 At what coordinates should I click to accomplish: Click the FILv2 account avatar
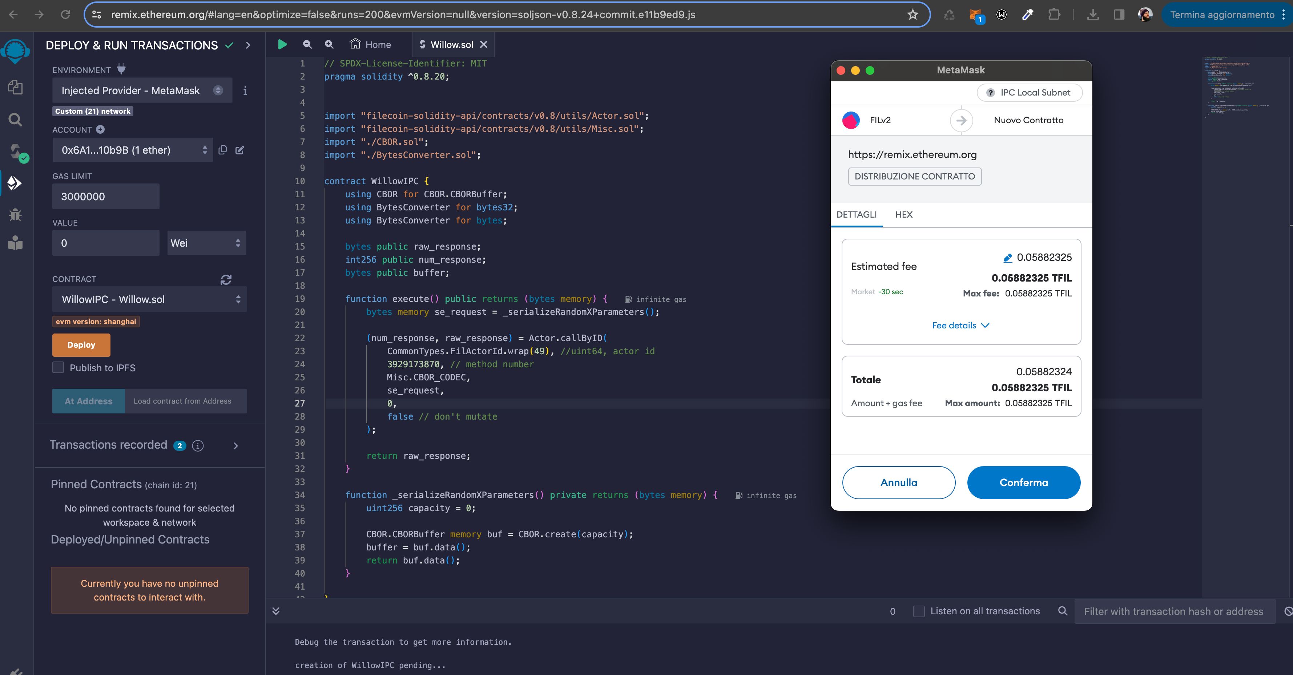(x=851, y=120)
